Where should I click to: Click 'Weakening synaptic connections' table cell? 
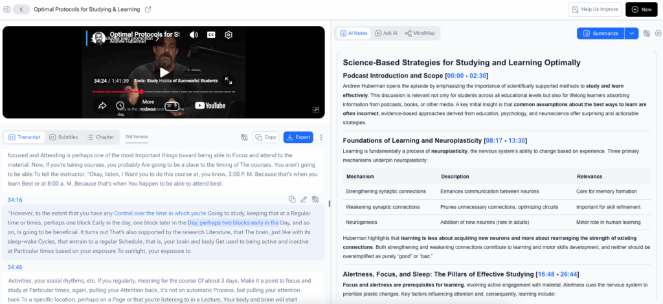[x=383, y=207]
